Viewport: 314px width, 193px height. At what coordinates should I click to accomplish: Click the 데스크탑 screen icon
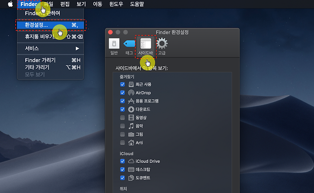(131, 169)
